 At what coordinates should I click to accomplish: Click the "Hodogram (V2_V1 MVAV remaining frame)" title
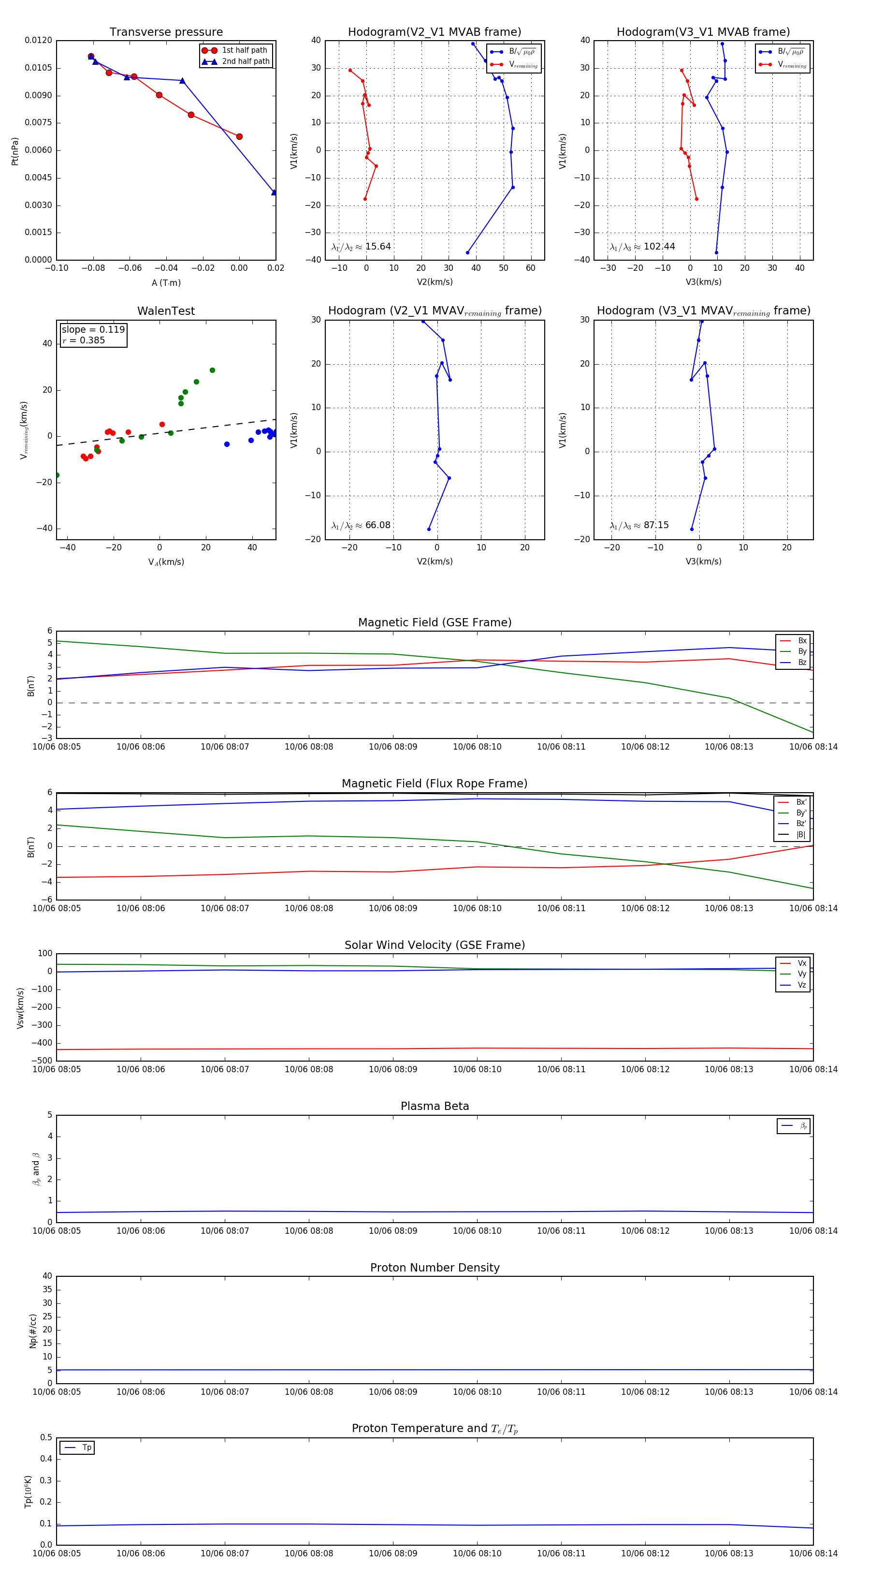(x=435, y=311)
